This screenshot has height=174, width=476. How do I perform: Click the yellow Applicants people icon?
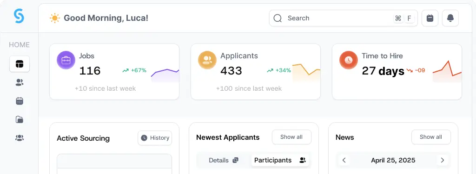[207, 60]
